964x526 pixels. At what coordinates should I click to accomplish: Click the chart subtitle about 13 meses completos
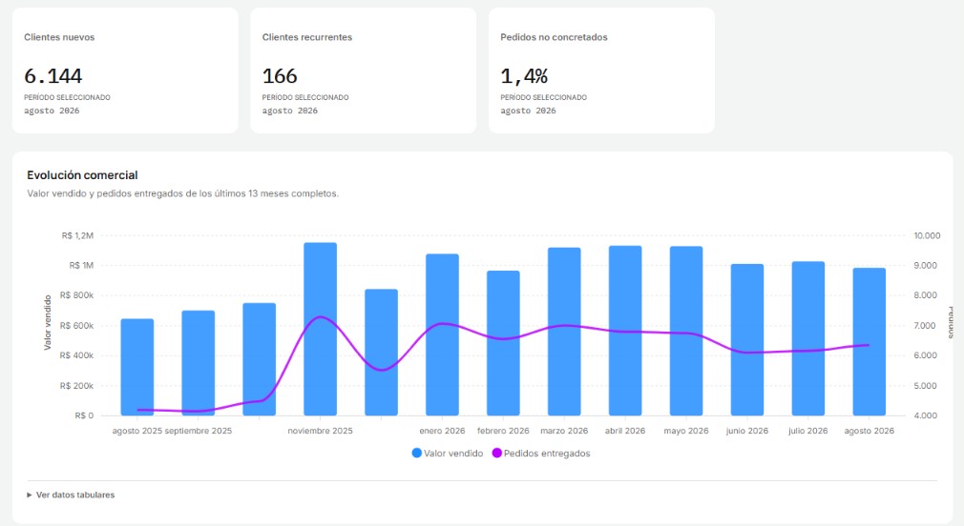click(182, 193)
